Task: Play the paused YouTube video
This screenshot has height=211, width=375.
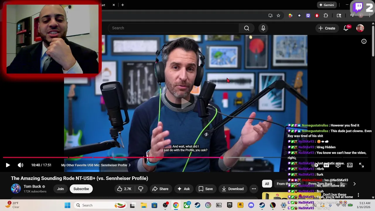Action: (x=8, y=165)
